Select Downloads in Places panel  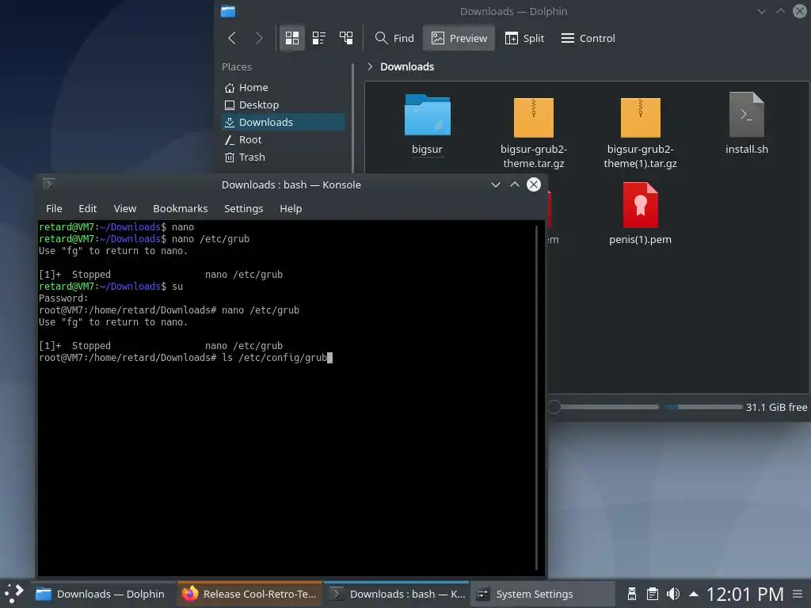coord(284,122)
